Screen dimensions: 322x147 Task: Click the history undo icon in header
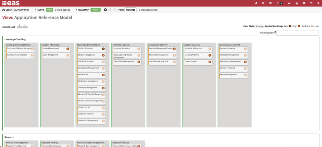(x=311, y=3)
